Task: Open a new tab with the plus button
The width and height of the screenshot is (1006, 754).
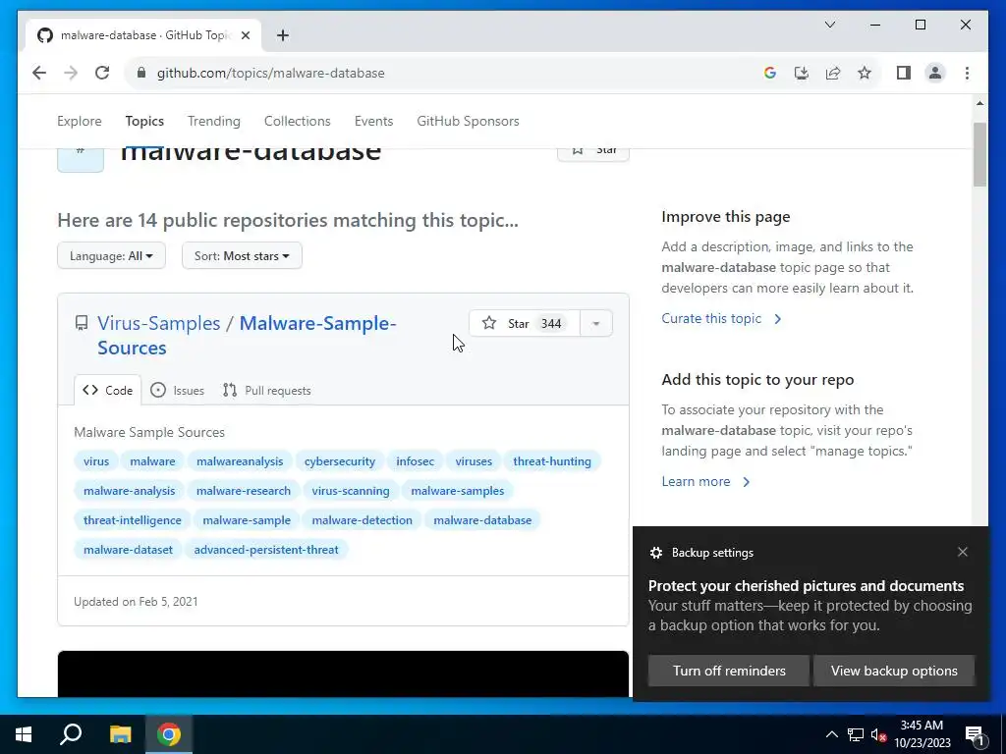Action: pyautogui.click(x=283, y=35)
